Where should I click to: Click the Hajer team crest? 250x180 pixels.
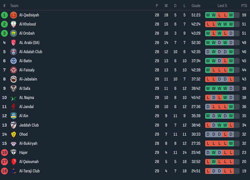pos(13,153)
